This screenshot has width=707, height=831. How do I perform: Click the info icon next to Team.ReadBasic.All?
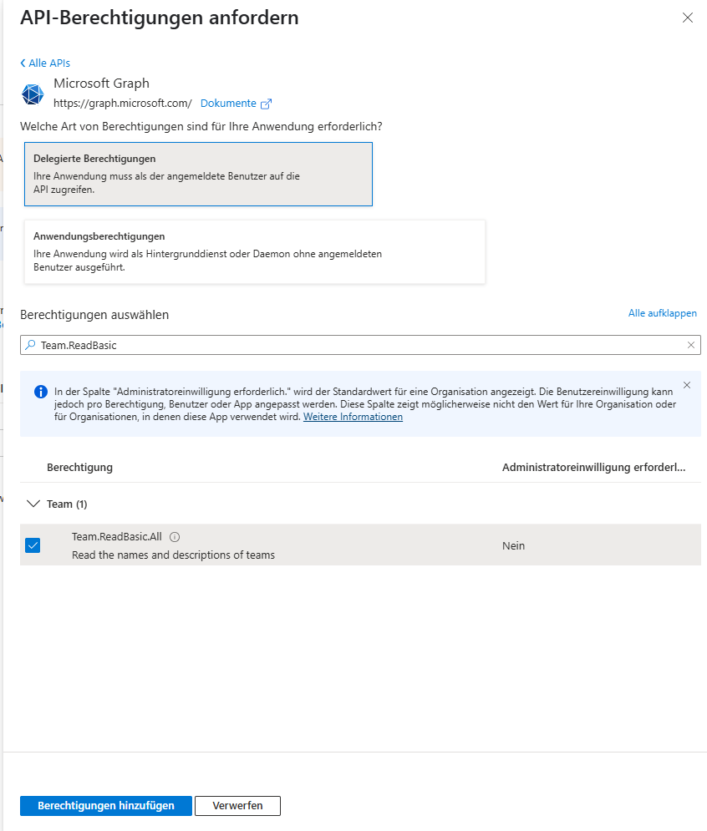coord(175,537)
